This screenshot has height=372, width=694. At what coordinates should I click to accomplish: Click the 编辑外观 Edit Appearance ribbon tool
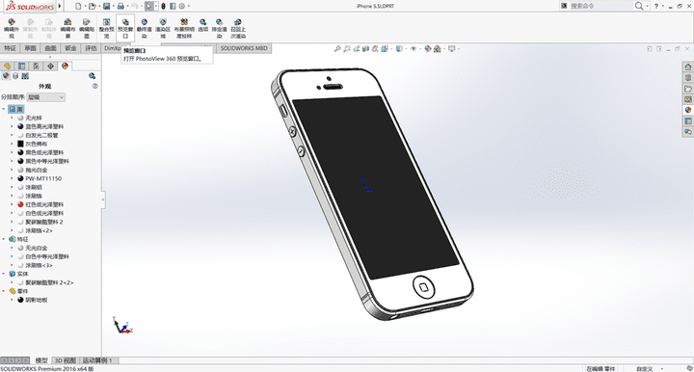(12, 28)
